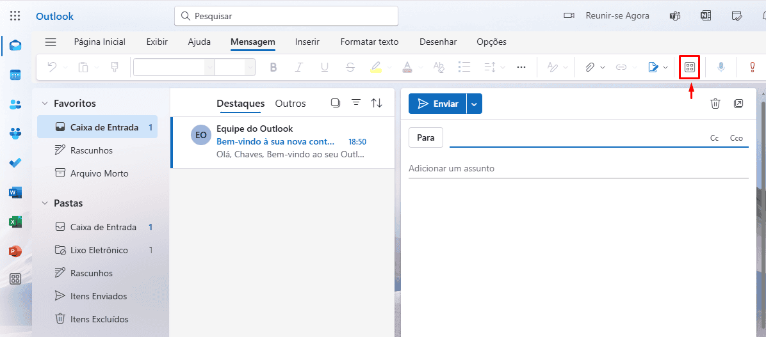The width and height of the screenshot is (766, 337).
Task: Open the font name dropdown
Action: click(209, 67)
